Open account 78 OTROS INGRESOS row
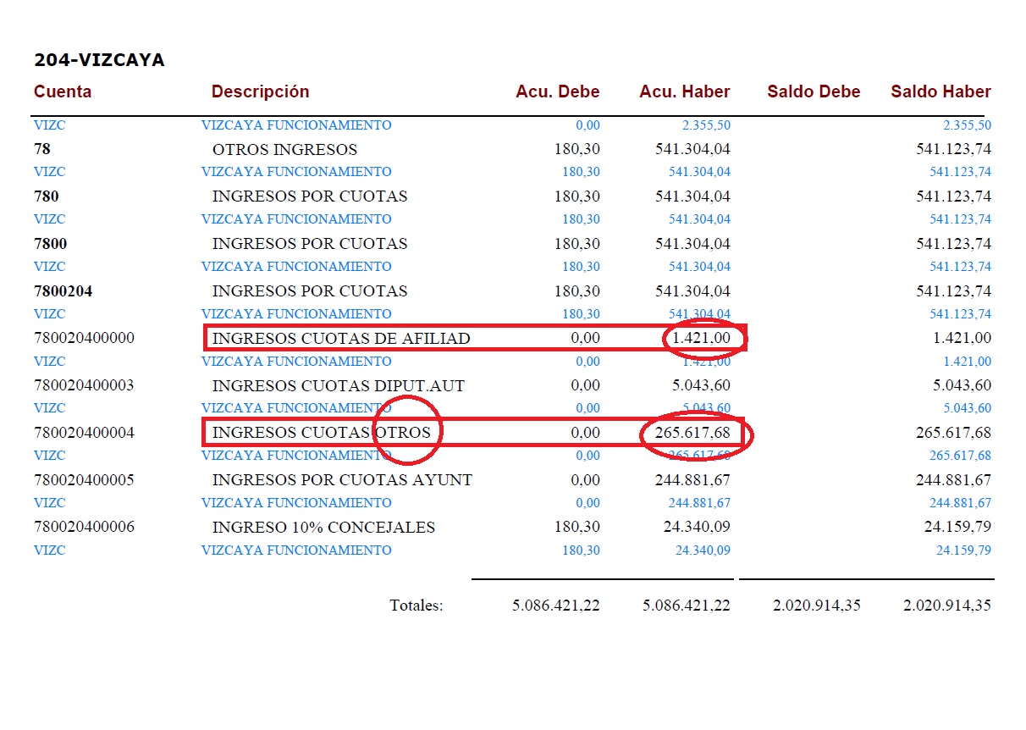Viewport: 1026px width, 730px height. click(284, 150)
